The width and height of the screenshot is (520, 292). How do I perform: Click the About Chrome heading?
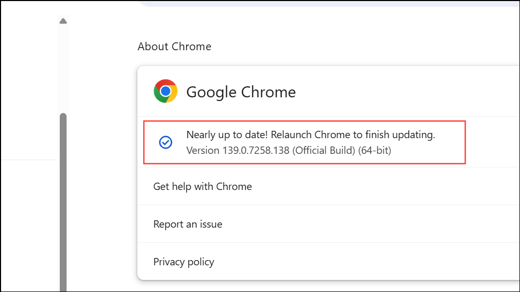(175, 47)
